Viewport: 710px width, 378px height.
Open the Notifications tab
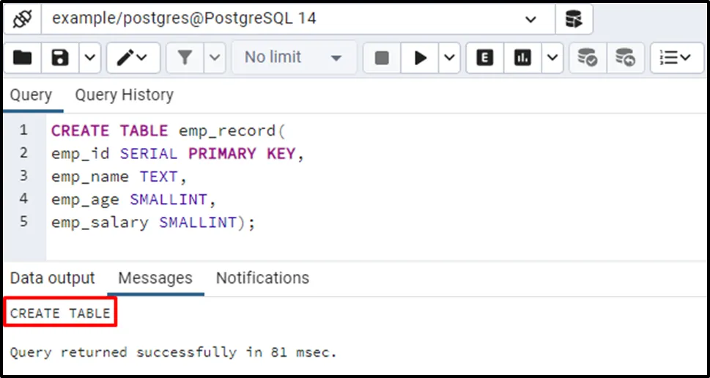262,278
